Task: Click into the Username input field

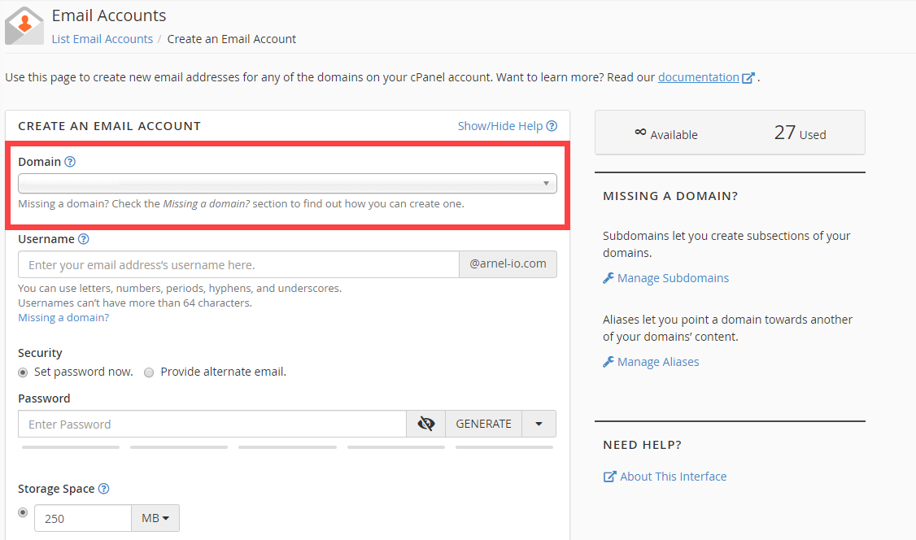Action: click(238, 264)
